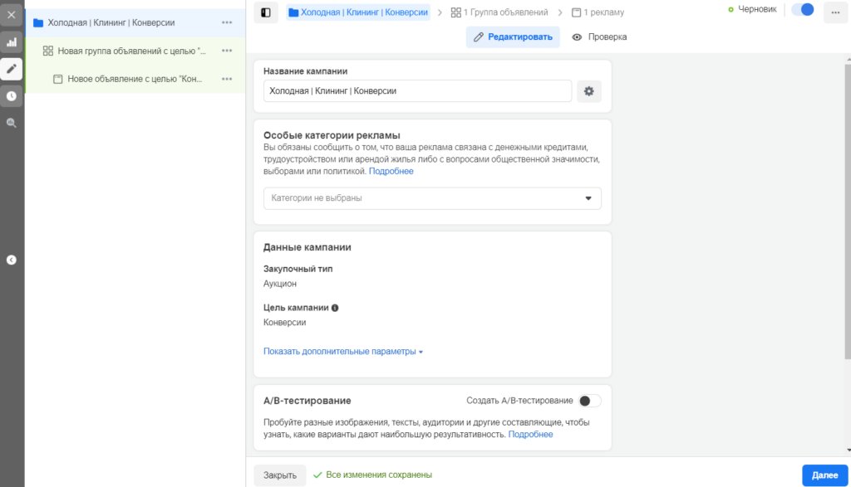Open campaign name settings via gear icon
Viewport: 851px width, 487px height.
588,91
